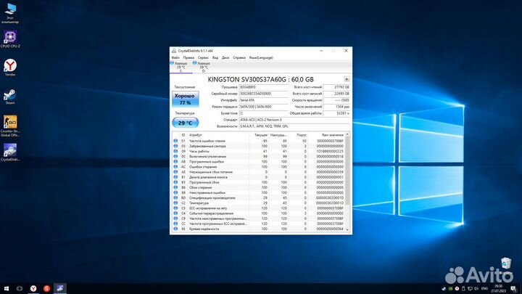522x294 pixels.
Task: Click the CrystalDiskInfo taskbar button
Action: (60, 288)
